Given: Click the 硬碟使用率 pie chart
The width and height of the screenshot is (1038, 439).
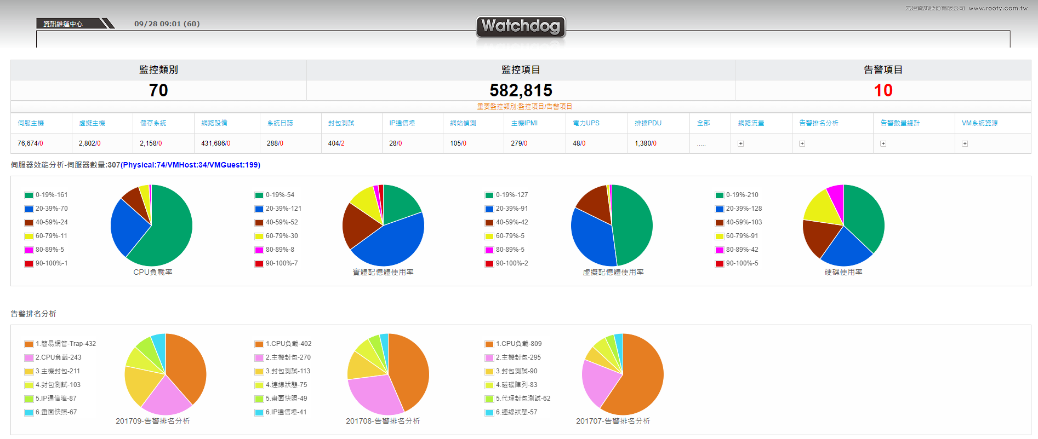Looking at the screenshot, I should [843, 226].
